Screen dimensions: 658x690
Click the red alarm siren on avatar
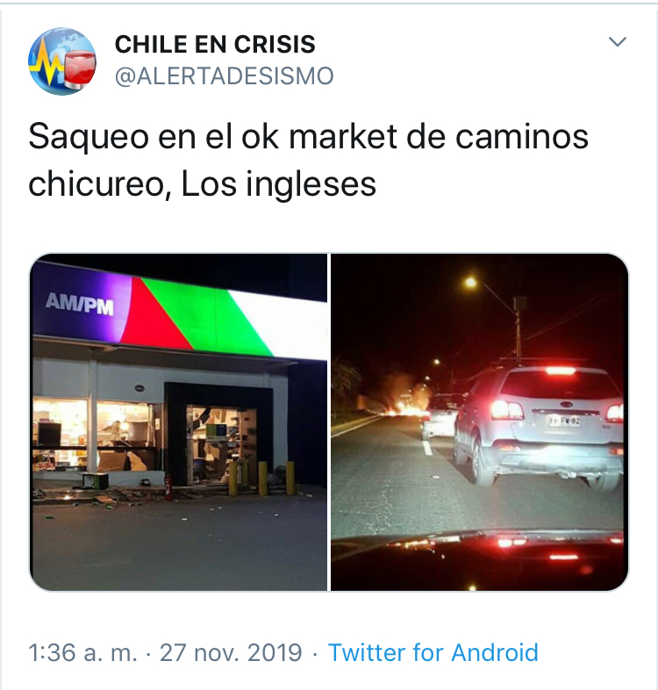pos(81,69)
